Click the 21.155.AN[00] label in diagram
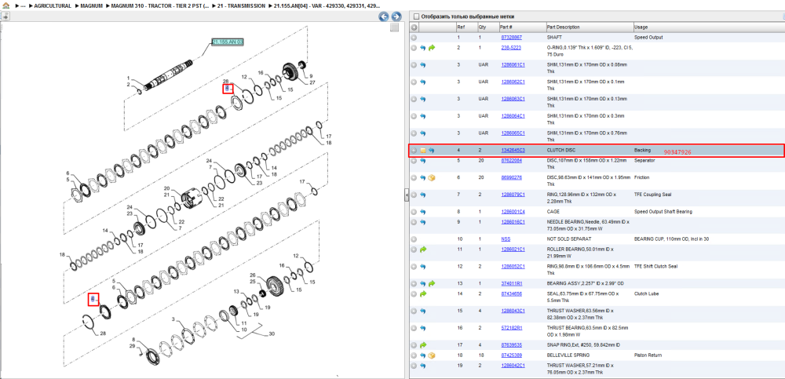Viewport: 785px width, 379px height. click(228, 42)
